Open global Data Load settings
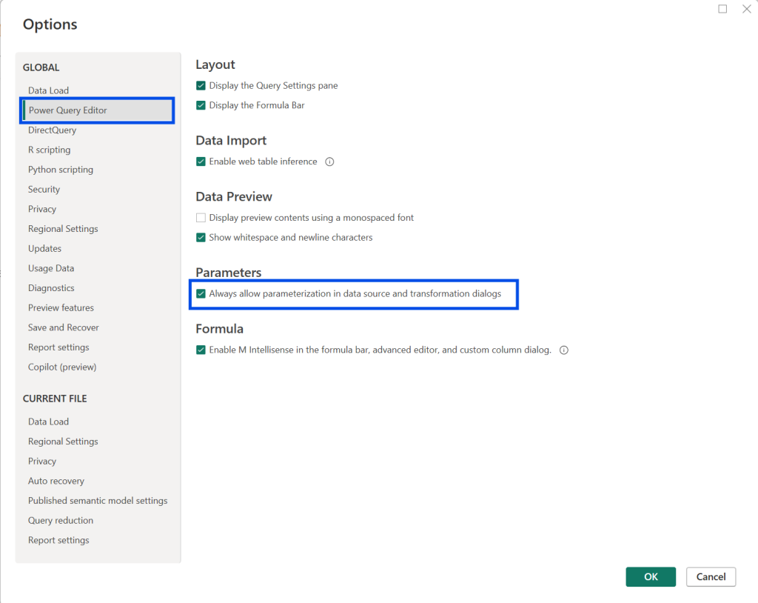 (x=48, y=90)
